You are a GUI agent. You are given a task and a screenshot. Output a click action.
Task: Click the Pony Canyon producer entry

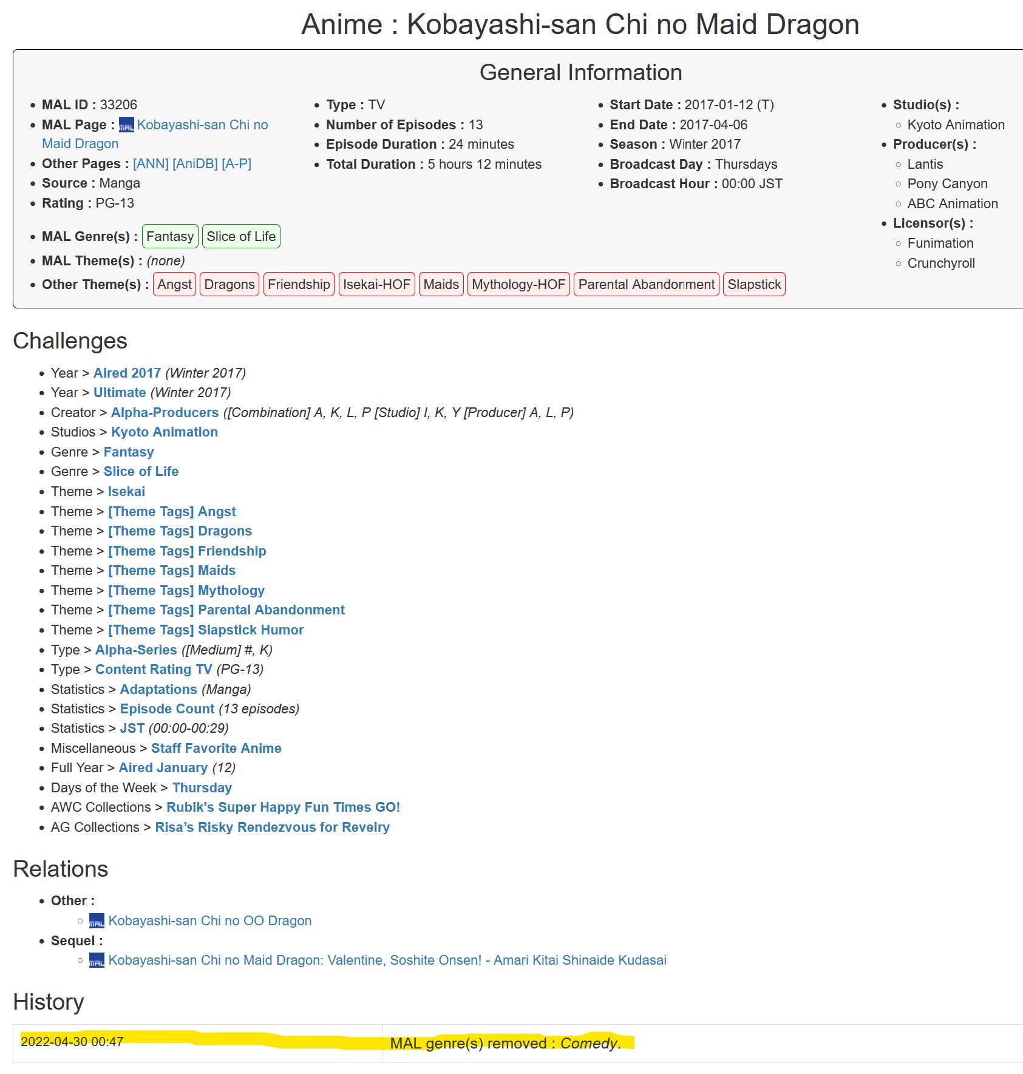(947, 184)
